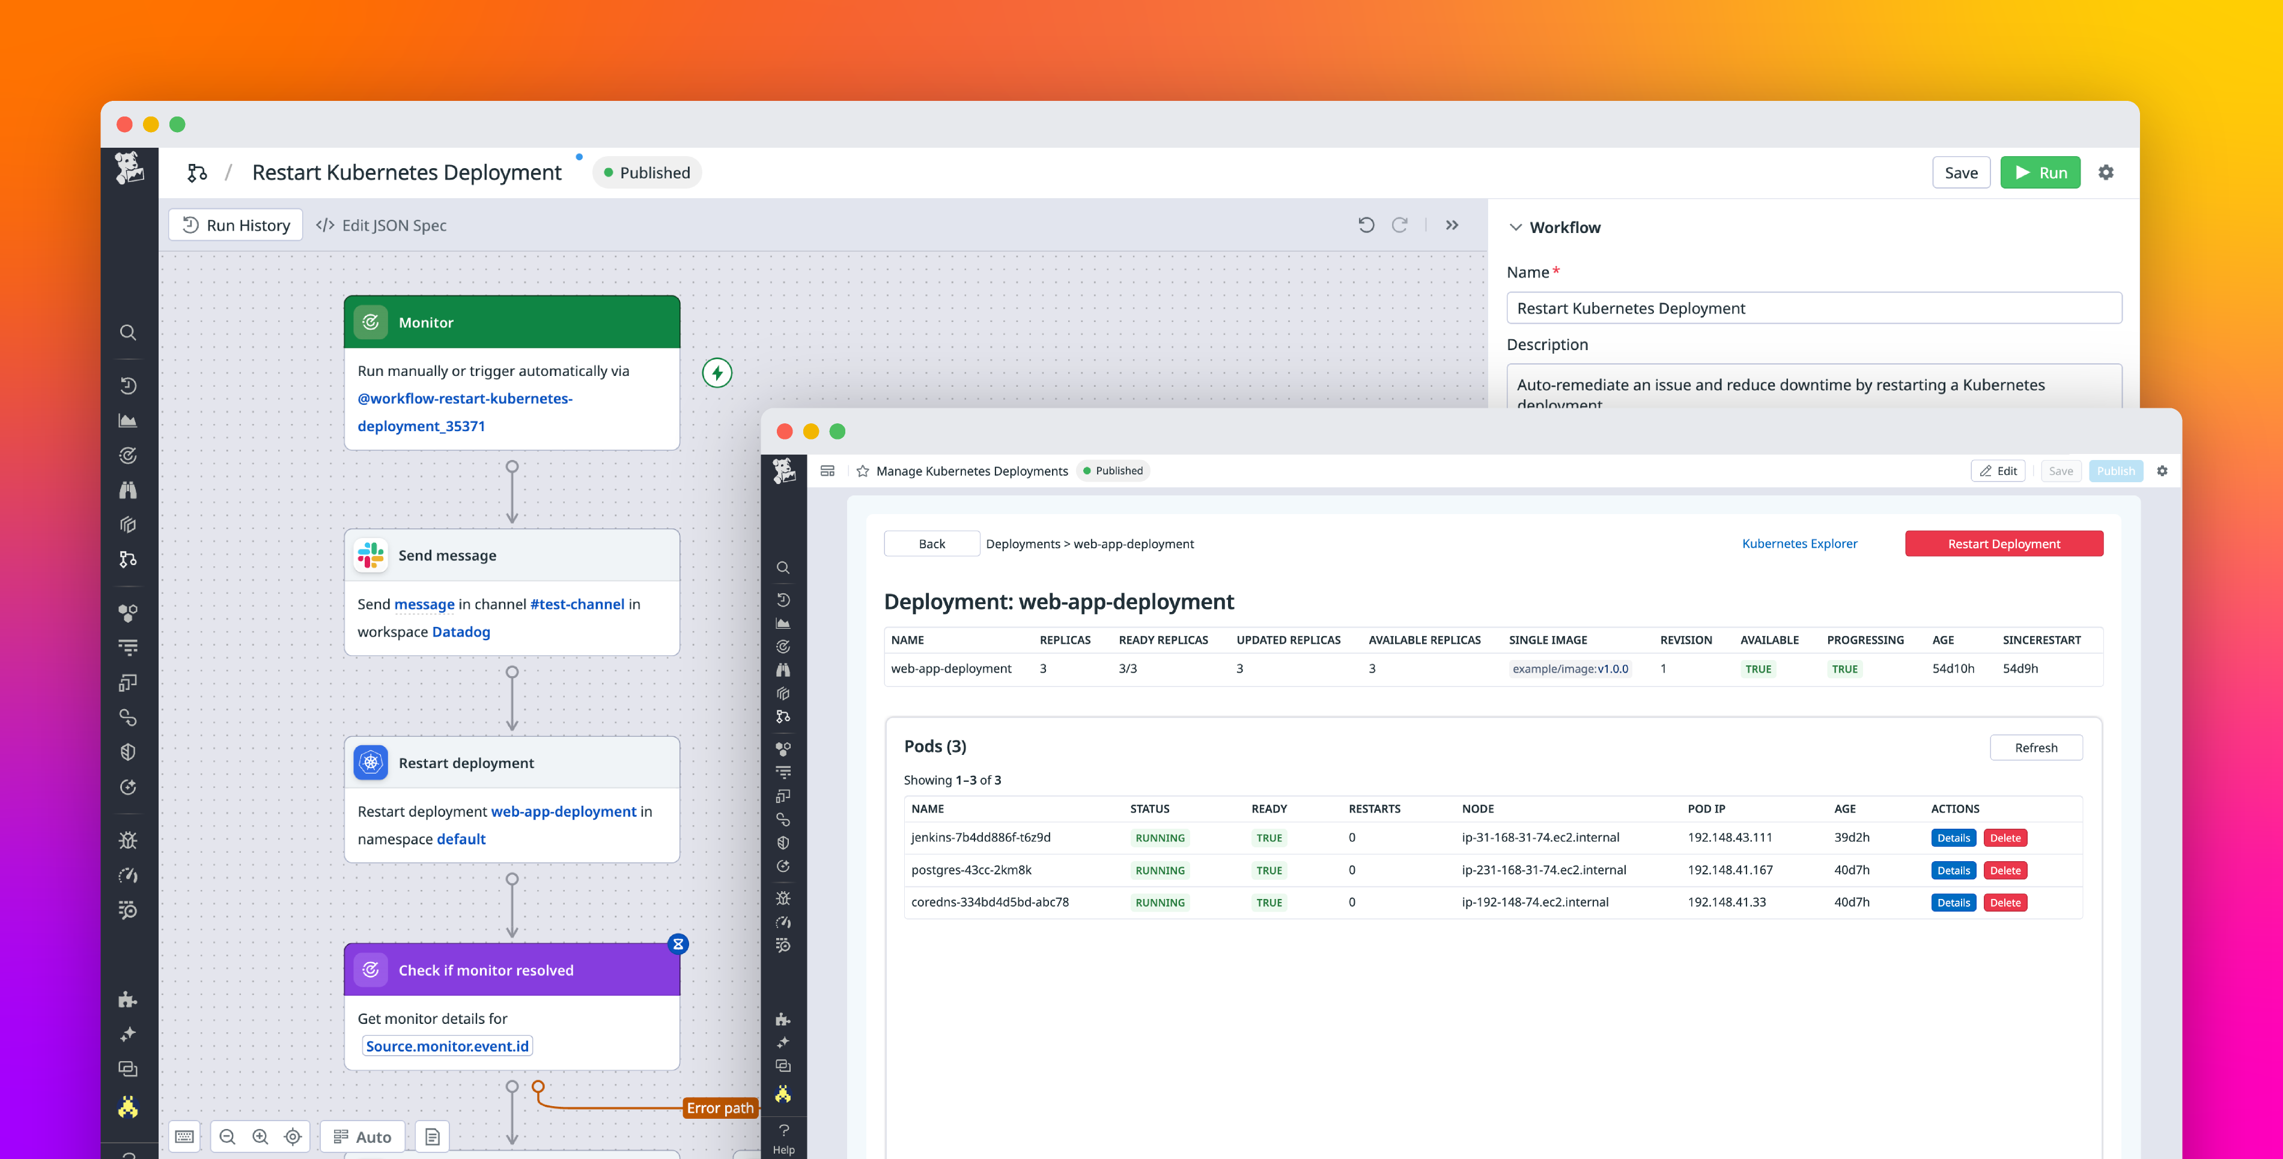Viewport: 2283px width, 1159px height.
Task: Star the Manage Kubernetes Deployments app
Action: tap(862, 471)
